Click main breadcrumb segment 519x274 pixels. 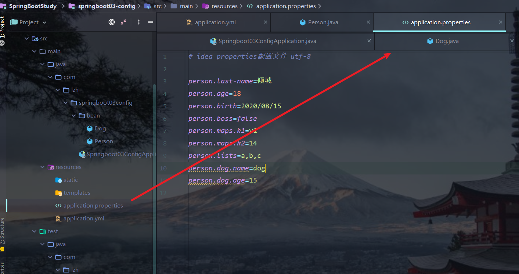click(x=186, y=6)
